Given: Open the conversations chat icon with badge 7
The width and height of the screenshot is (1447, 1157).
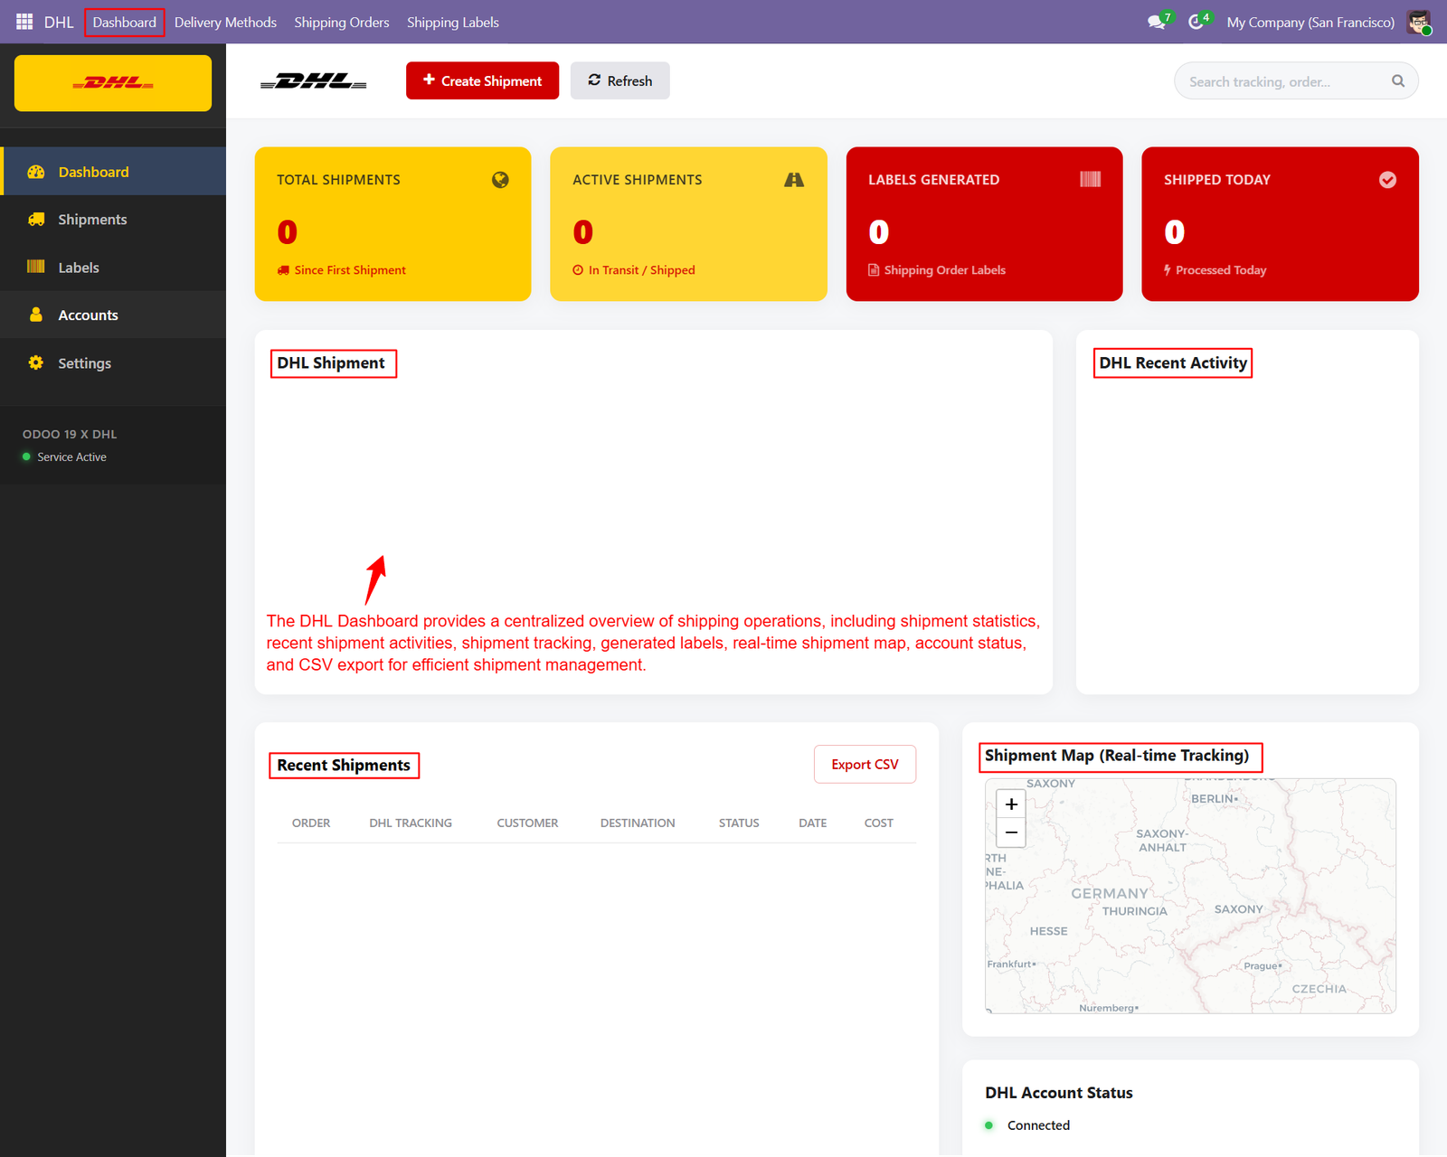Looking at the screenshot, I should tap(1157, 22).
